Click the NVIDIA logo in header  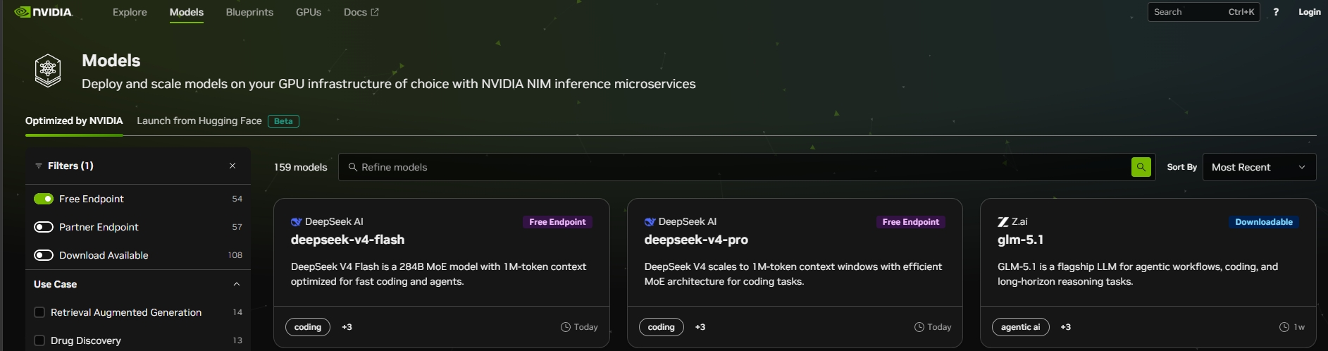(44, 12)
